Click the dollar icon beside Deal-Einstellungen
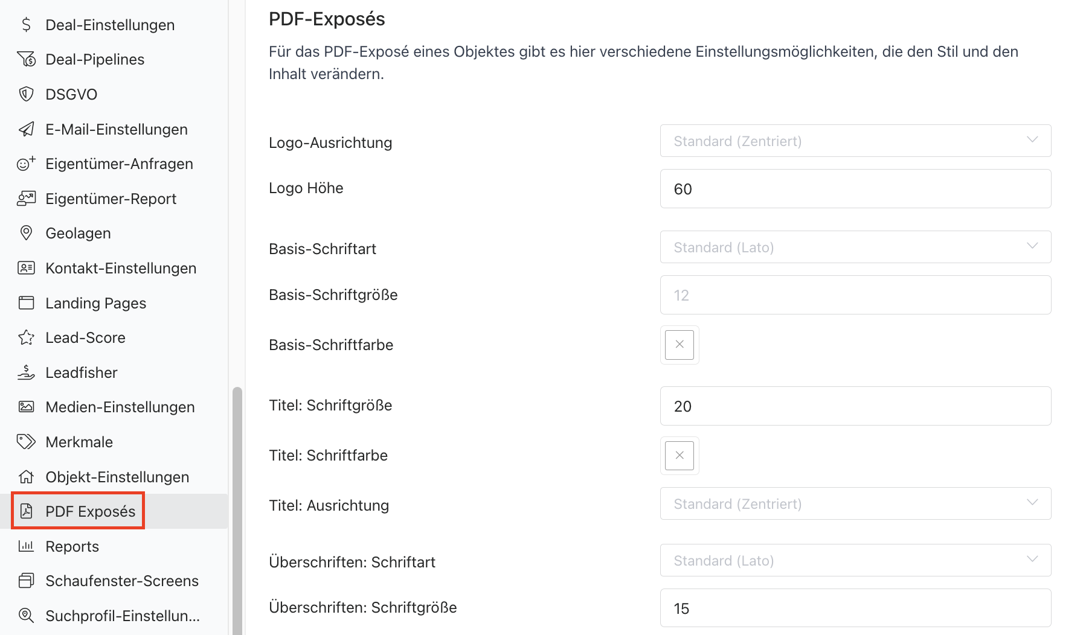1086x635 pixels. pyautogui.click(x=26, y=25)
